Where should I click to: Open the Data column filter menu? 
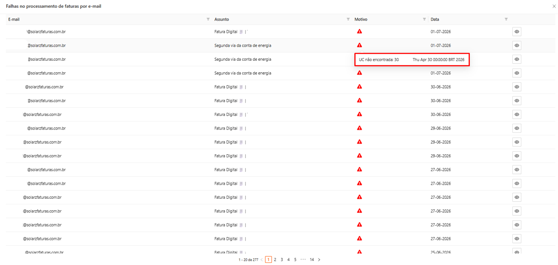click(x=506, y=19)
